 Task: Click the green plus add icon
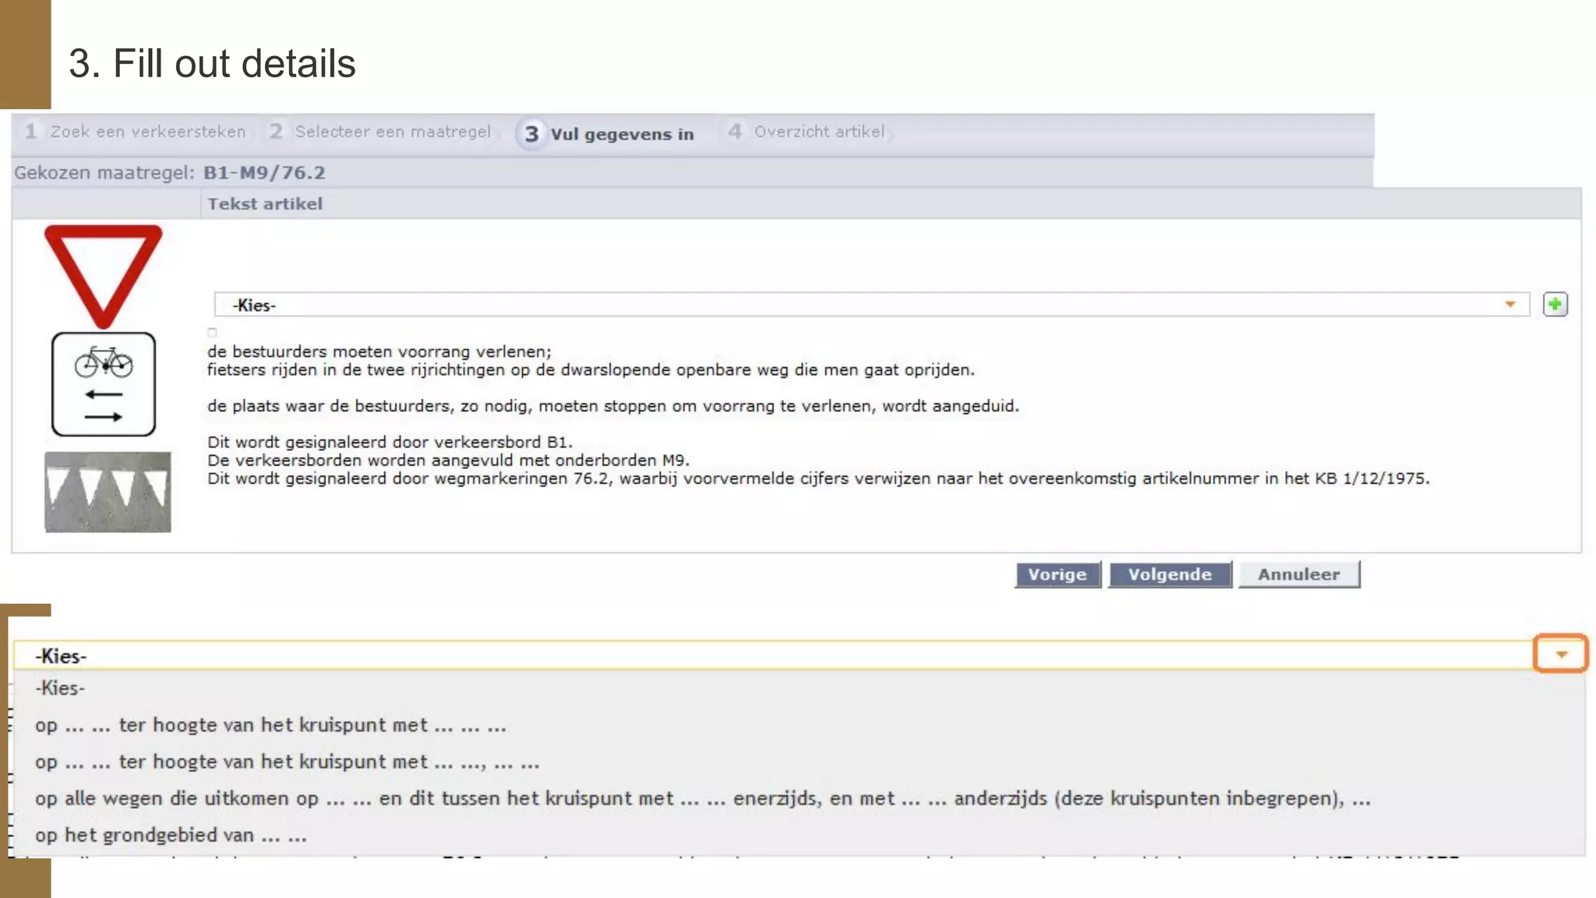(1555, 304)
